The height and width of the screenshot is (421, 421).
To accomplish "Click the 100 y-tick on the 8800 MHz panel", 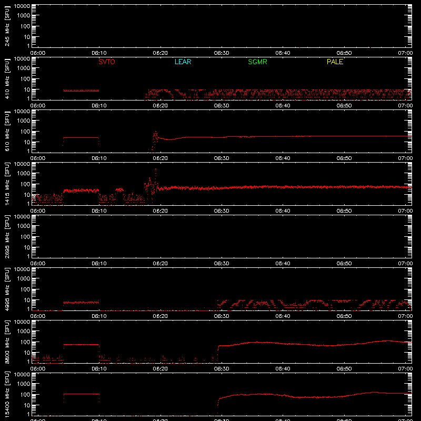I will click(x=25, y=342).
